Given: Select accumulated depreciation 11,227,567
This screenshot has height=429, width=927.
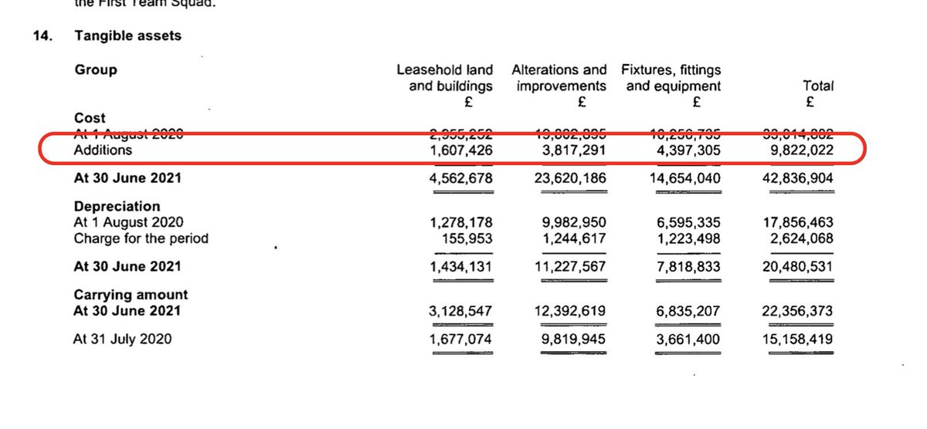Looking at the screenshot, I should click(570, 266).
